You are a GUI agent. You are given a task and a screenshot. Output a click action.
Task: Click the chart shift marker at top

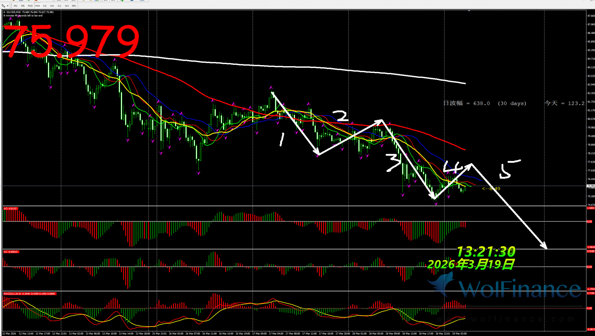pos(469,11)
